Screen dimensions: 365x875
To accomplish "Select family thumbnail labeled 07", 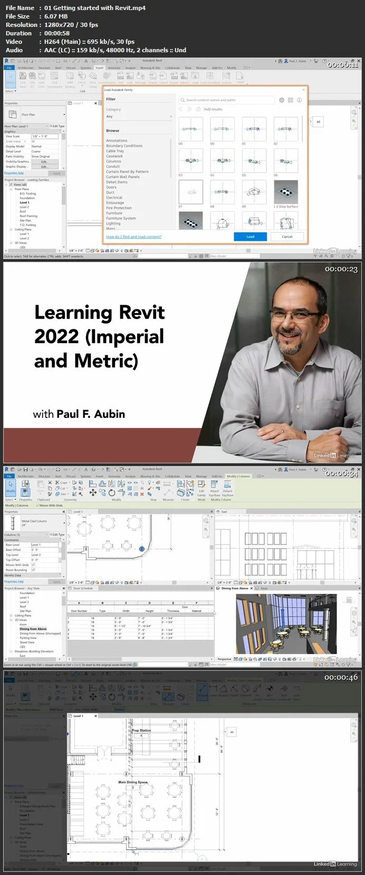I will click(191, 192).
